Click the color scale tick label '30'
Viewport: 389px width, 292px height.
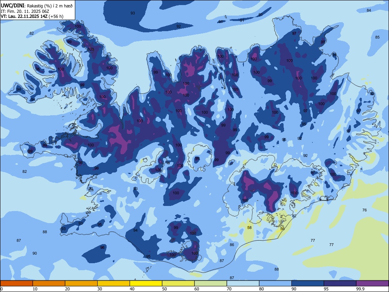point(100,289)
